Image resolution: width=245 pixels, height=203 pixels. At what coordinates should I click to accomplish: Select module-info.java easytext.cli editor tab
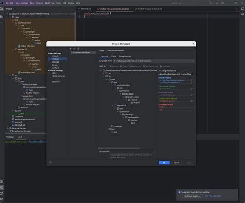pyautogui.click(x=148, y=9)
